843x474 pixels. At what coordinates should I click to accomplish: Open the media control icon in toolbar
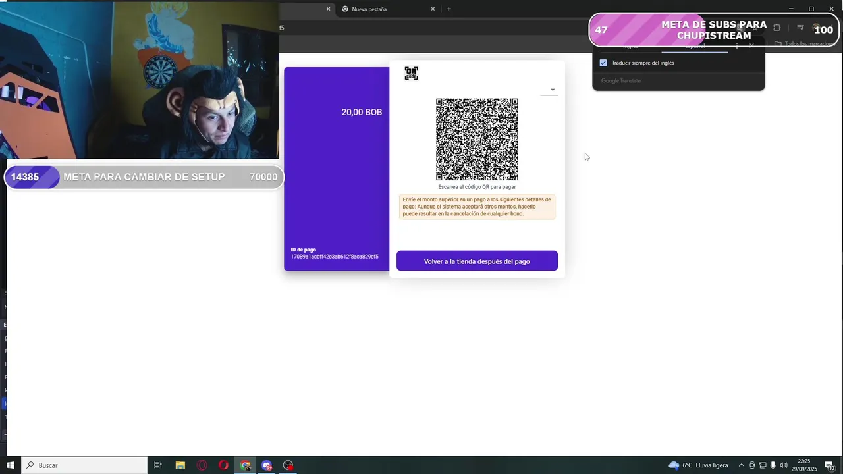click(800, 28)
